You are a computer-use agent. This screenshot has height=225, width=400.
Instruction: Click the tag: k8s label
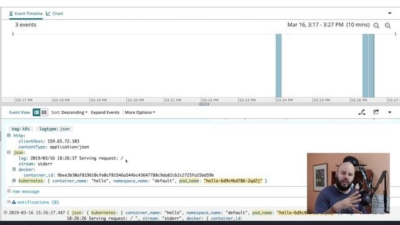pyautogui.click(x=21, y=129)
